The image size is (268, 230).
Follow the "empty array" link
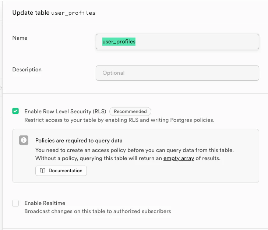coord(179,158)
